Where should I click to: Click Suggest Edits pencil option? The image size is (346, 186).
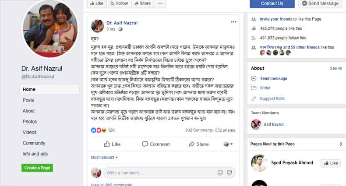coord(272,98)
